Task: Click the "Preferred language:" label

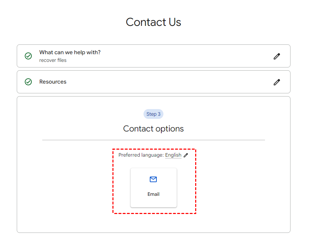Action: point(141,155)
